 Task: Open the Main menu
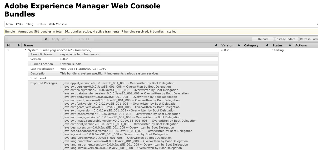pyautogui.click(x=9, y=24)
